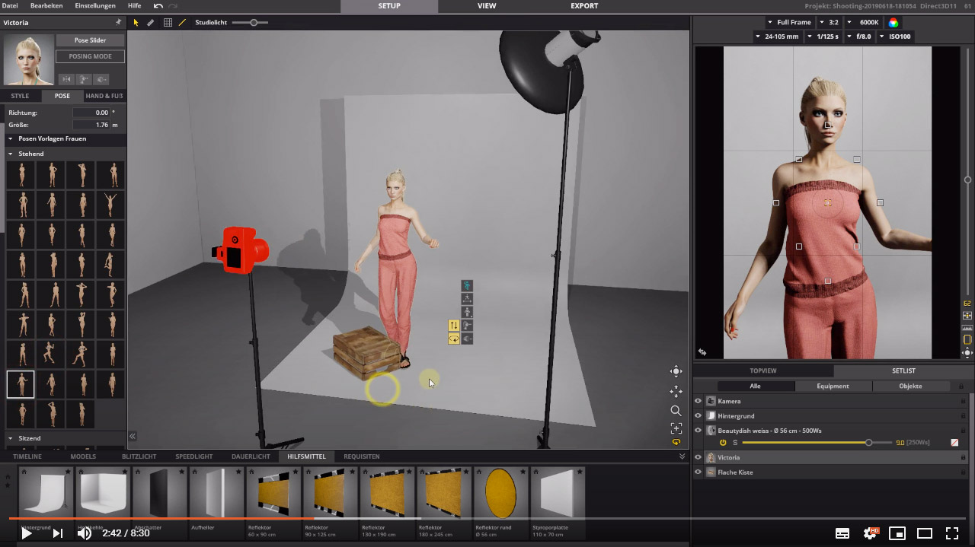
Task: Toggle visibility of Flache Kiste
Action: [698, 472]
